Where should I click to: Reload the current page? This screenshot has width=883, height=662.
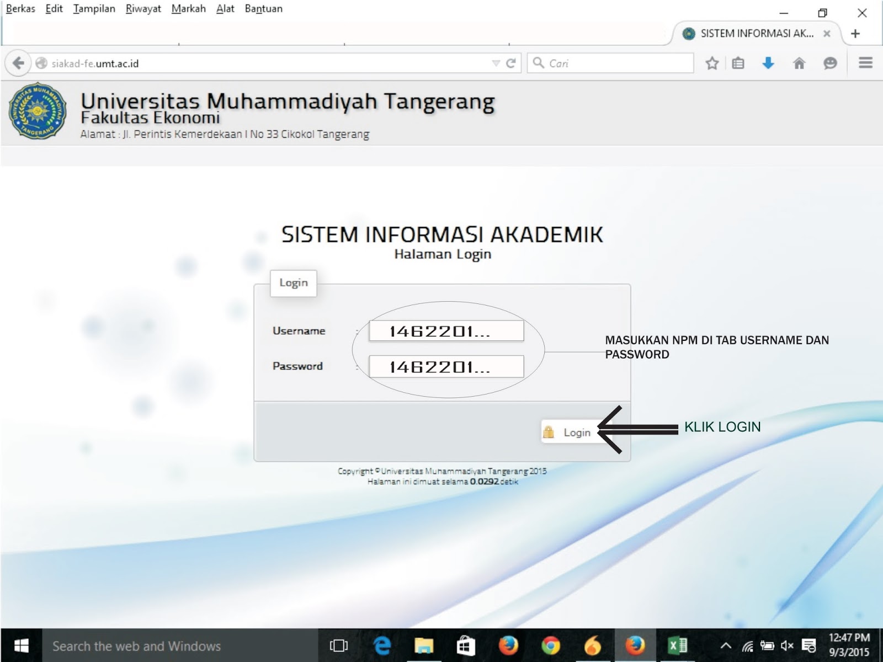pyautogui.click(x=512, y=63)
